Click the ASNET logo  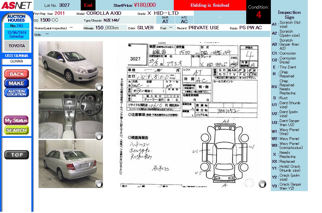point(16,5)
